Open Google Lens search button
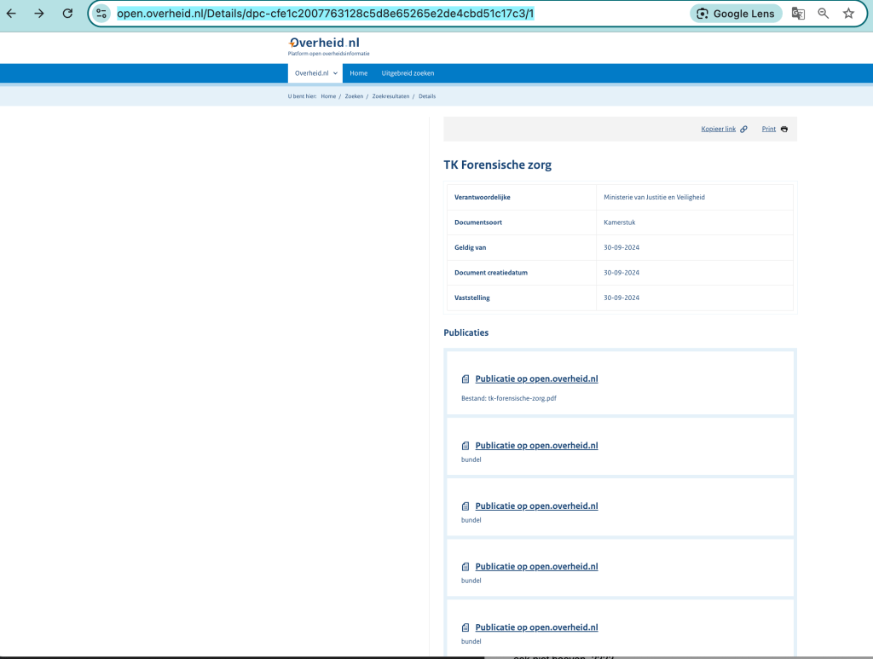 click(x=735, y=14)
